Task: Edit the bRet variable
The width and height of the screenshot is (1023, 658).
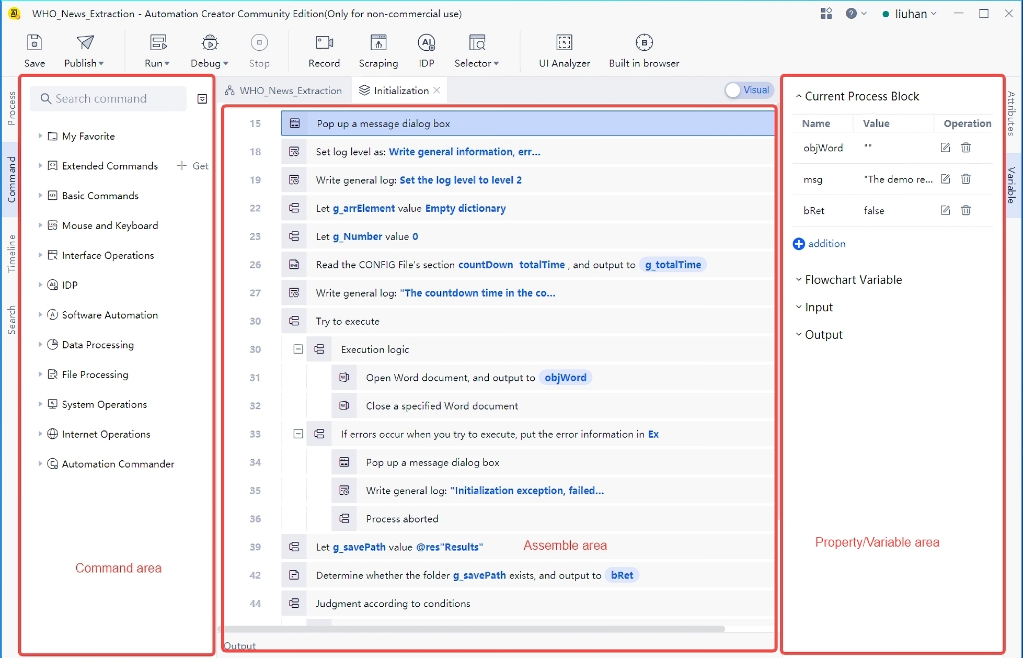Action: pyautogui.click(x=945, y=210)
